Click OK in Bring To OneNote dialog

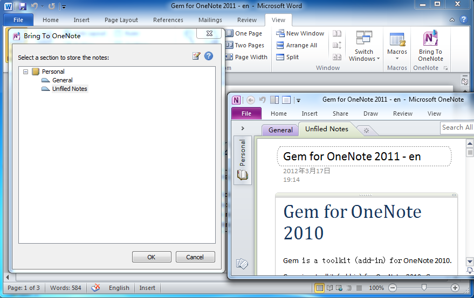[x=152, y=257]
